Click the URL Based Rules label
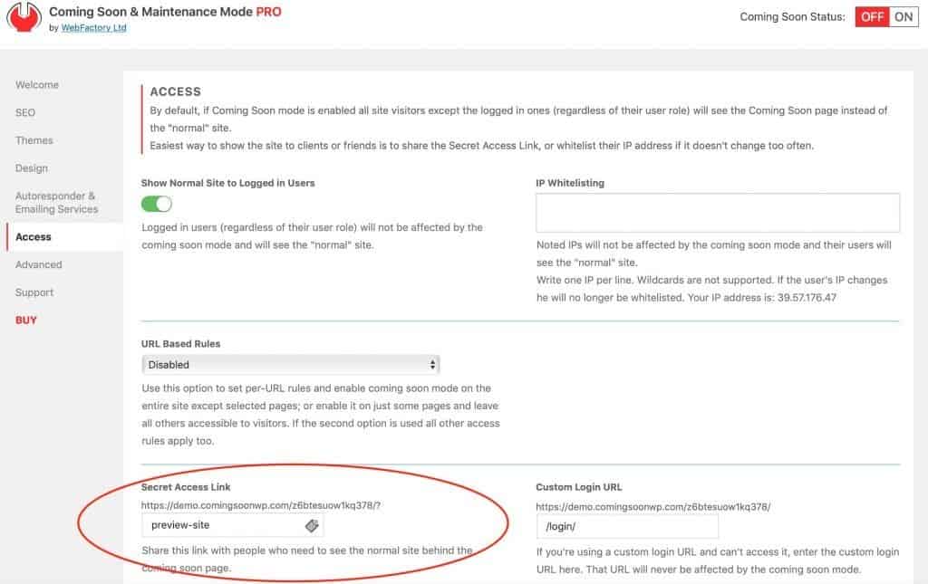The width and height of the screenshot is (928, 584). coord(180,343)
